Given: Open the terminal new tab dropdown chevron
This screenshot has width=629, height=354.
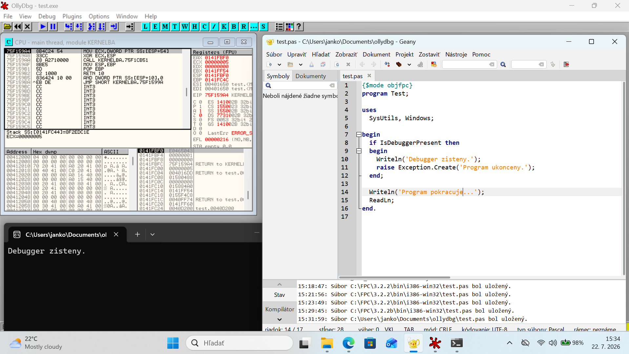Looking at the screenshot, I should [152, 234].
